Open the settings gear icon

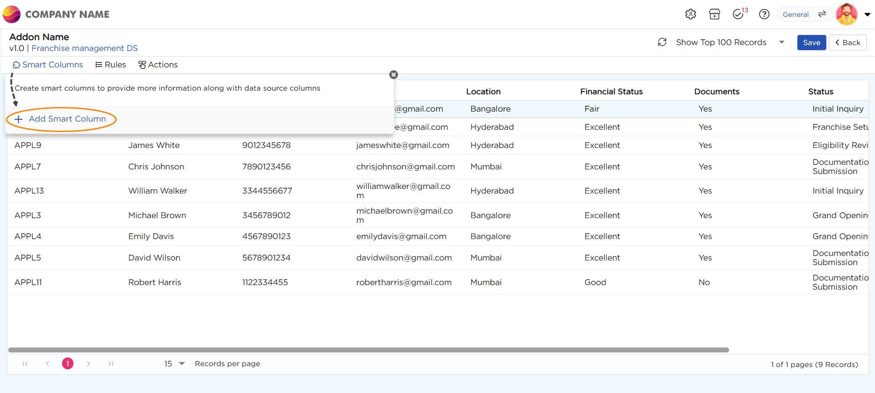click(690, 14)
